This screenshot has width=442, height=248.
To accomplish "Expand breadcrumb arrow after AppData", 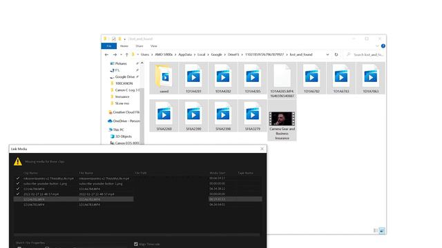I will click(195, 54).
